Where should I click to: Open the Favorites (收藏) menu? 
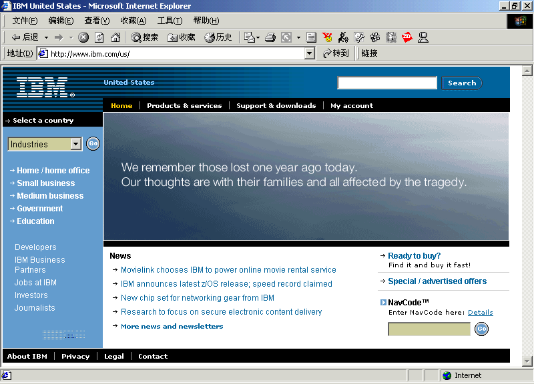pos(133,21)
